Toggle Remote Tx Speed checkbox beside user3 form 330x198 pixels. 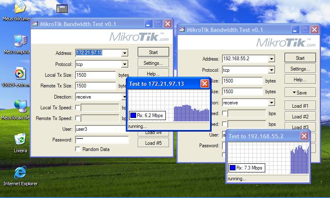point(78,118)
